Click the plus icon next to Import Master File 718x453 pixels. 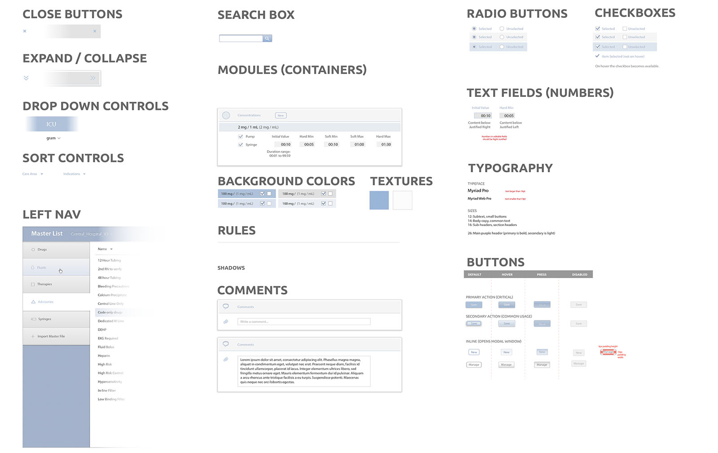[x=33, y=336]
